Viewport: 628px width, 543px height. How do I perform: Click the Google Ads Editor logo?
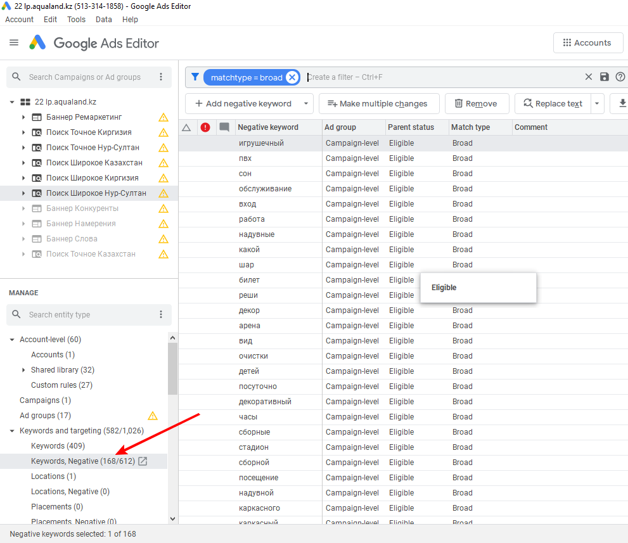point(94,43)
